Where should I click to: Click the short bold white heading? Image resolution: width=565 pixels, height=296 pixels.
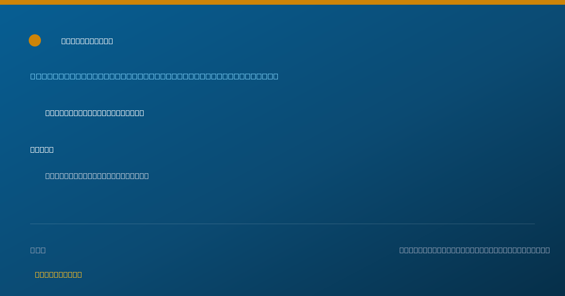42,149
